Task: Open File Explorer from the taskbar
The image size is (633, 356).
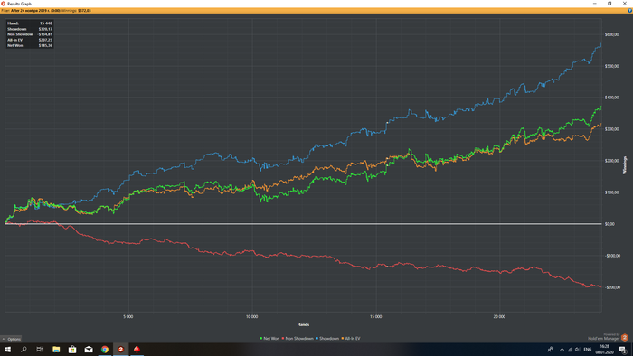Action: point(56,350)
